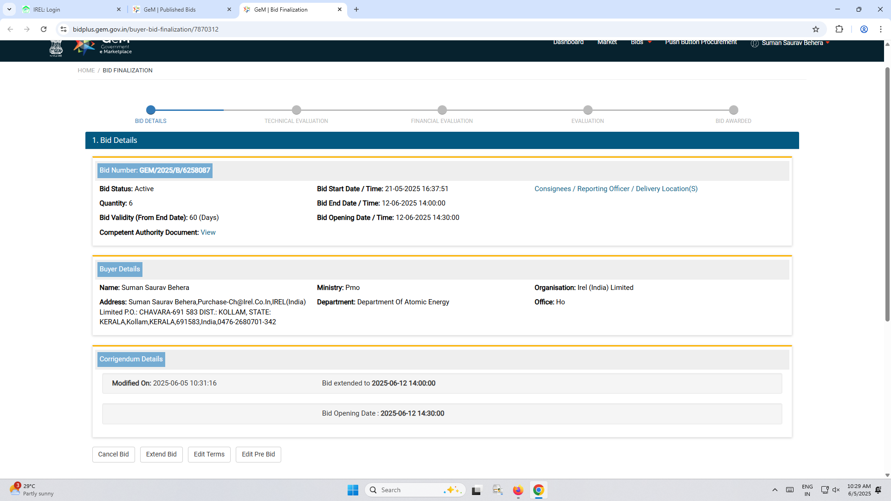The image size is (891, 501).
Task: View the Competent Authority Document
Action: (208, 232)
